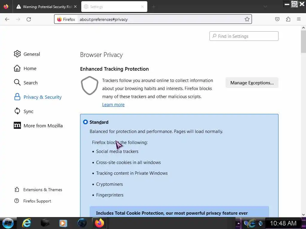Click the black box taskbar icon
The image size is (306, 229).
45,223
